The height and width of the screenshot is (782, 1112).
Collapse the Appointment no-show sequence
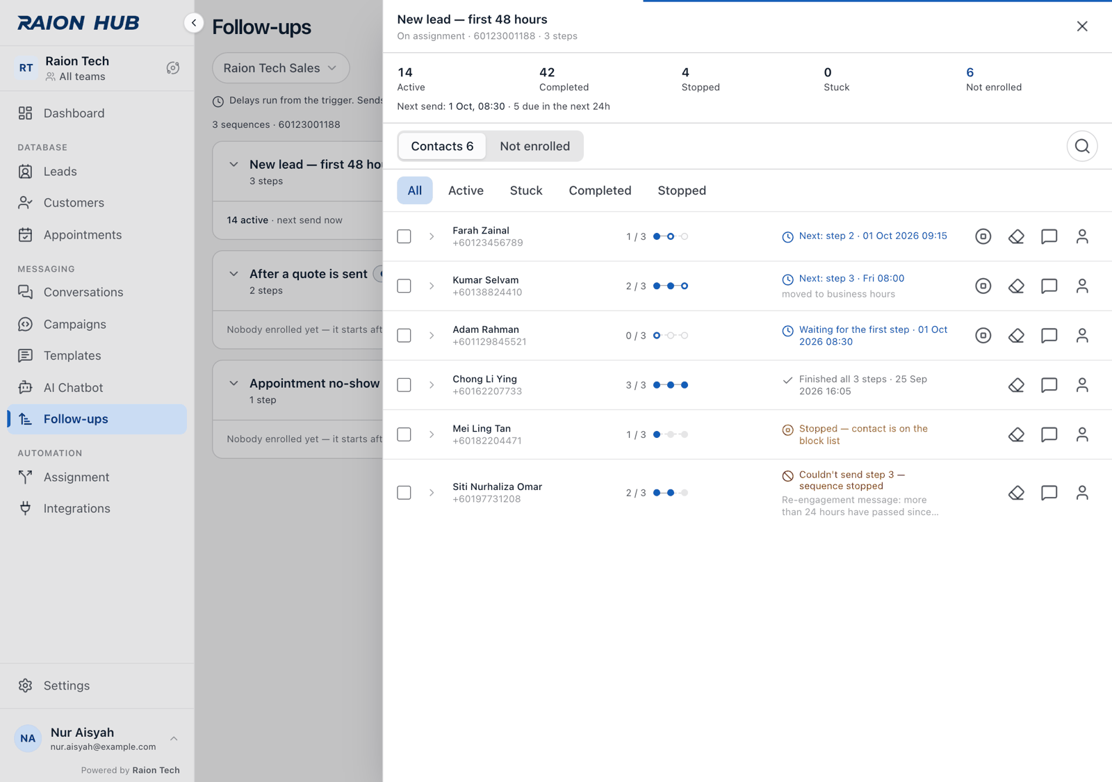(234, 383)
